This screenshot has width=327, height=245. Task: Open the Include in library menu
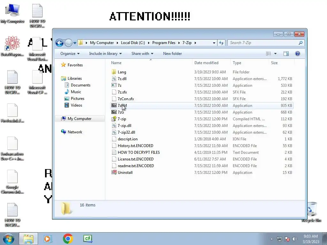click(105, 54)
